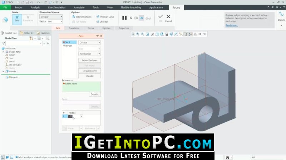This screenshot has width=286, height=160.
Task: Open Dimension Scheme Circular dropdown in ribbon
Action: 51,17
